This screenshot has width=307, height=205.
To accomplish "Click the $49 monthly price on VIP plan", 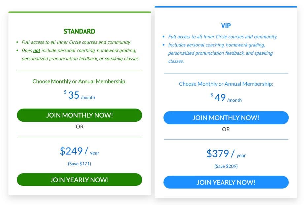I will [x=225, y=98].
